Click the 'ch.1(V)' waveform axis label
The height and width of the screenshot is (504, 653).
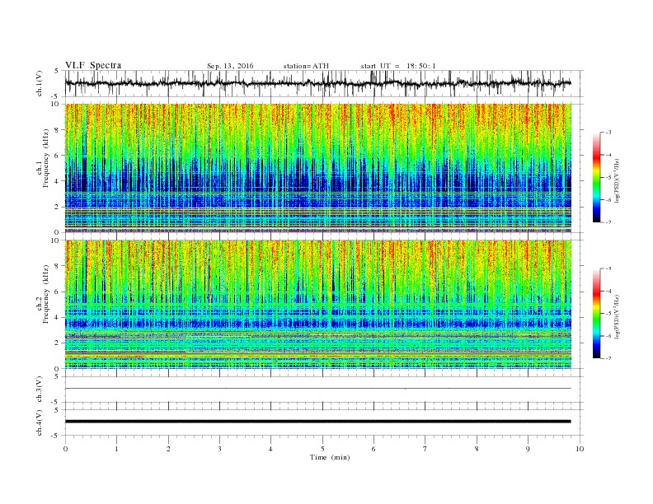[x=40, y=83]
